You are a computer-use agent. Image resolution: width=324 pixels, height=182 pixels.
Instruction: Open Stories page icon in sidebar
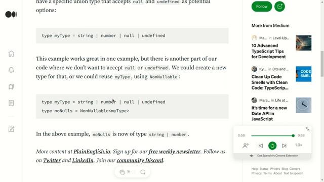[11, 103]
